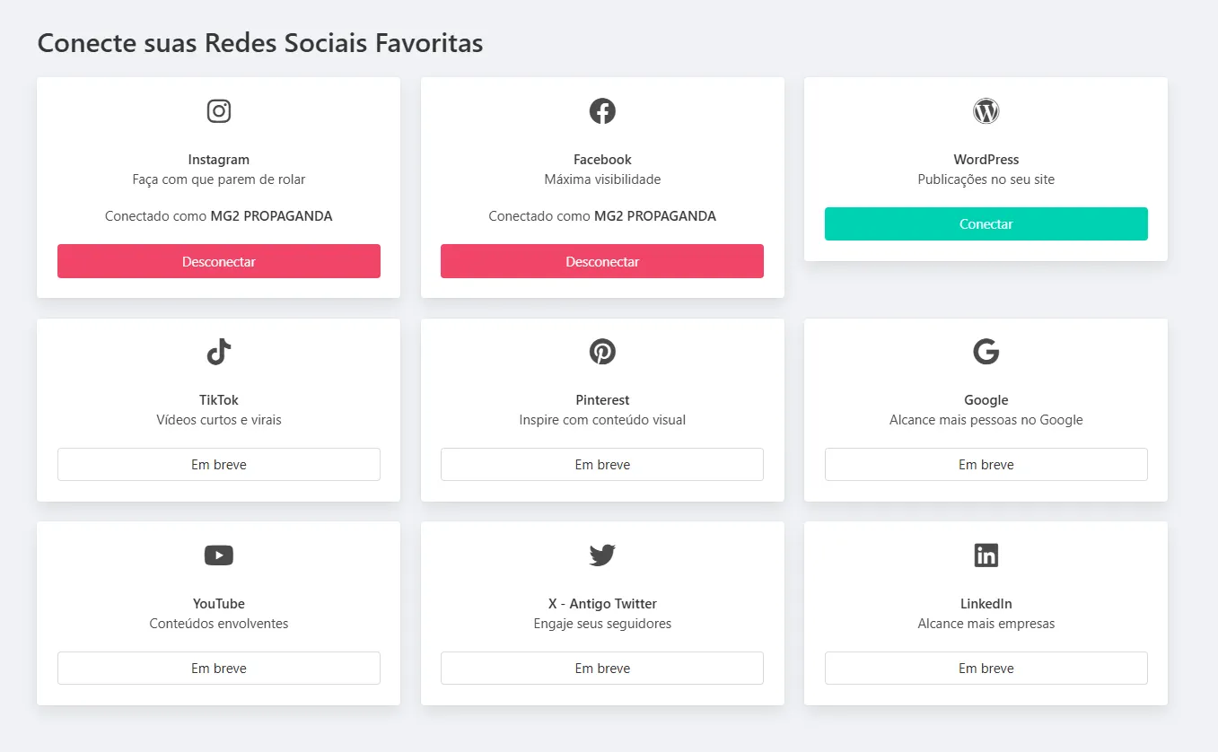Image resolution: width=1218 pixels, height=752 pixels.
Task: Click the Instagram logo icon
Action: tap(219, 111)
